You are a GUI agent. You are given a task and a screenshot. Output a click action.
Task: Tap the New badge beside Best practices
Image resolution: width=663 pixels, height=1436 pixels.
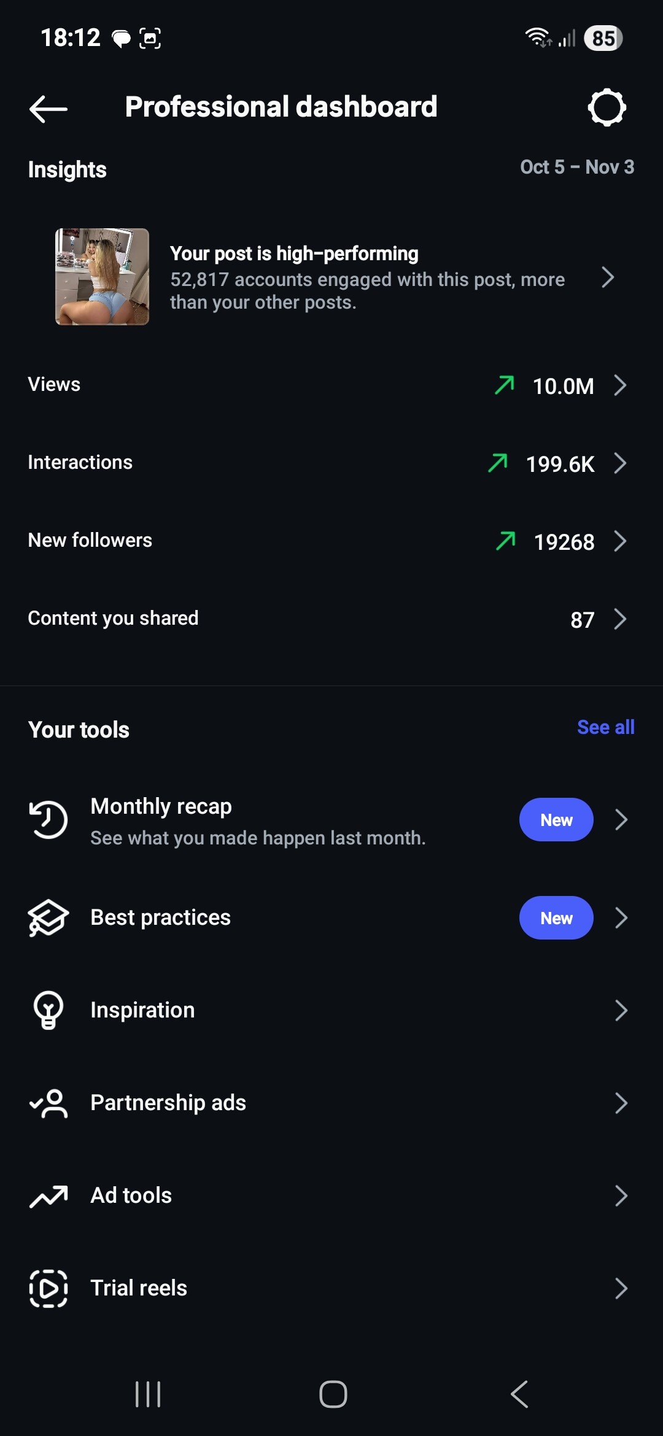[556, 918]
